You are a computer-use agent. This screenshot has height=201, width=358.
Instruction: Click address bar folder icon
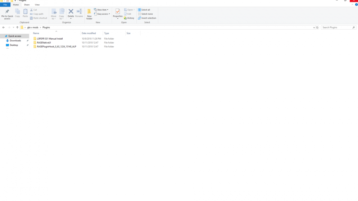pos(22,27)
